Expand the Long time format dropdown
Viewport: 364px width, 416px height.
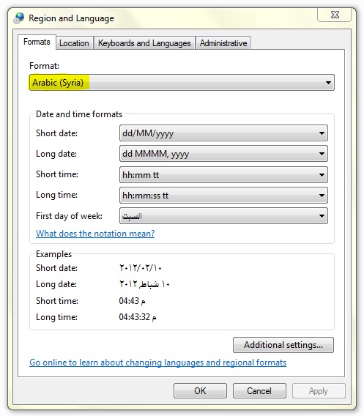(x=223, y=196)
